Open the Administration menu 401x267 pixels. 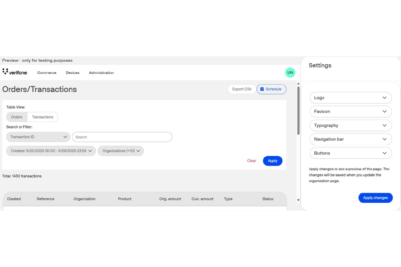(101, 73)
